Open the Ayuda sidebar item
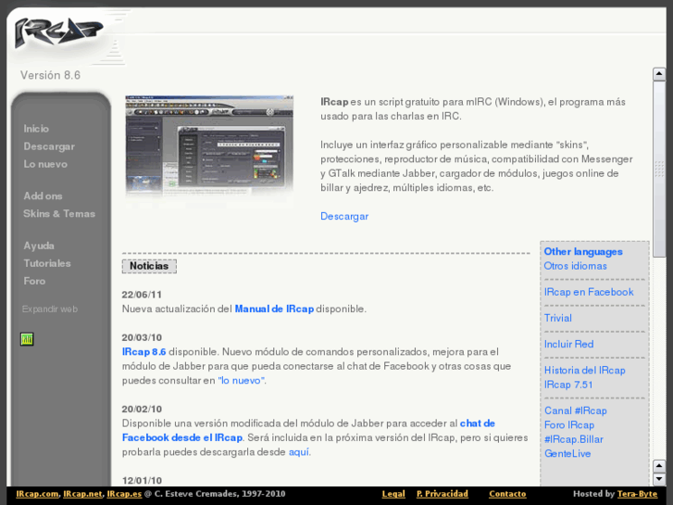This screenshot has height=505, width=673. pos(39,246)
